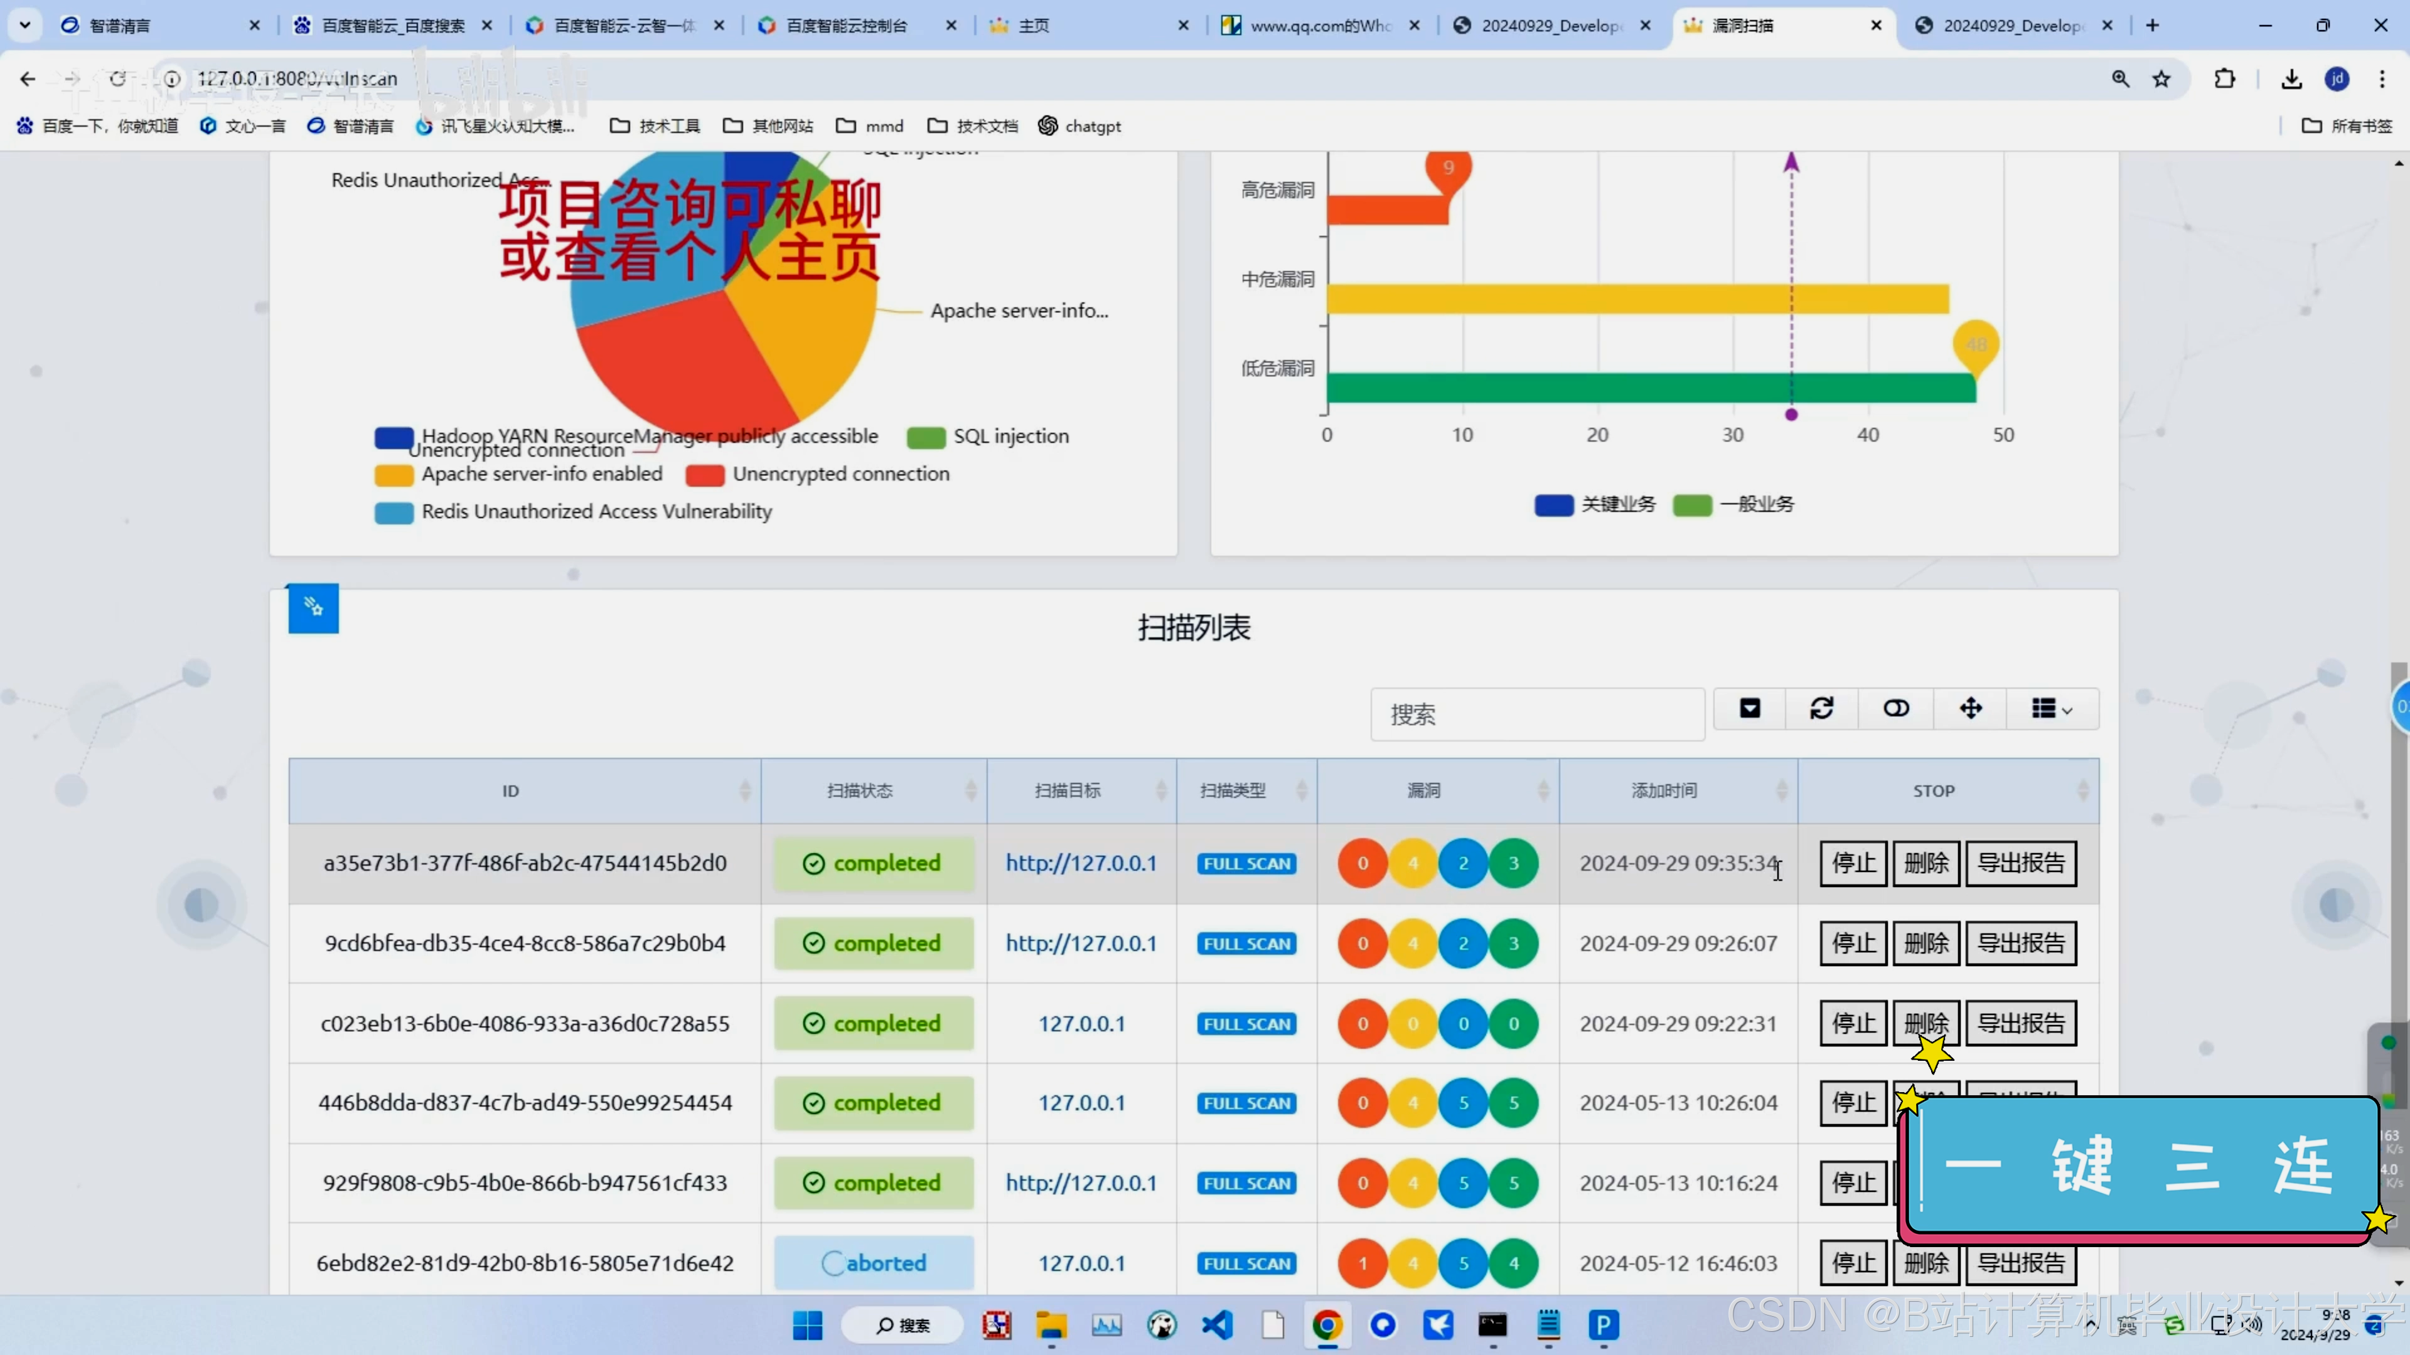The image size is (2410, 1355).
Task: Click 导出报告 for the first scan row
Action: 2021,863
